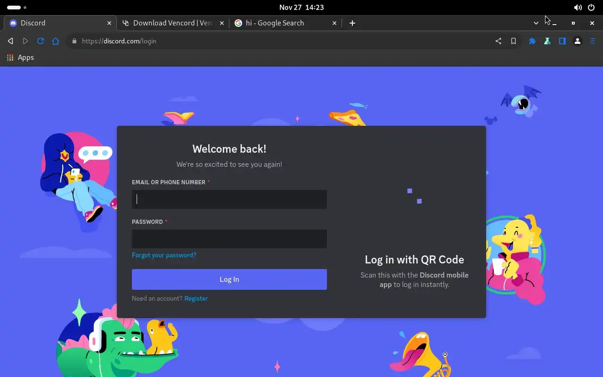The width and height of the screenshot is (603, 377).
Task: Click the address bar URL discord.com/login
Action: 119,41
